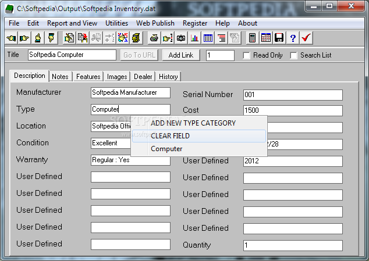Open the Edit menu
Screen dimensions: 369x261
coord(33,23)
